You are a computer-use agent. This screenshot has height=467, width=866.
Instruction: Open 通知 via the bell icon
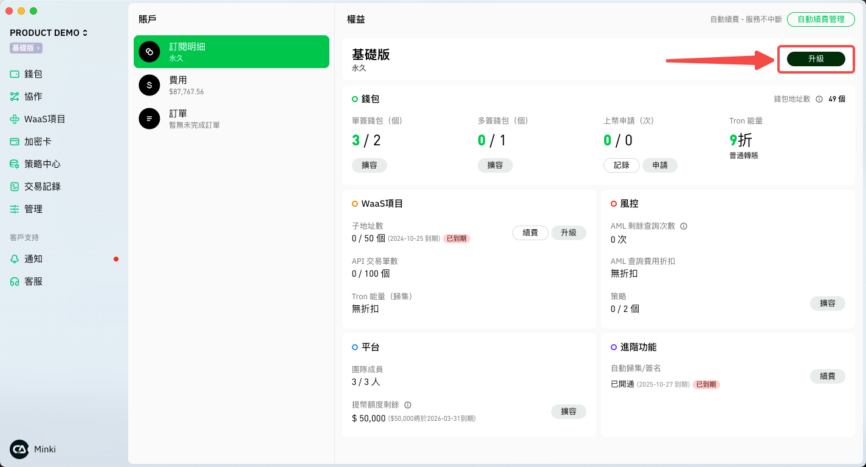15,259
